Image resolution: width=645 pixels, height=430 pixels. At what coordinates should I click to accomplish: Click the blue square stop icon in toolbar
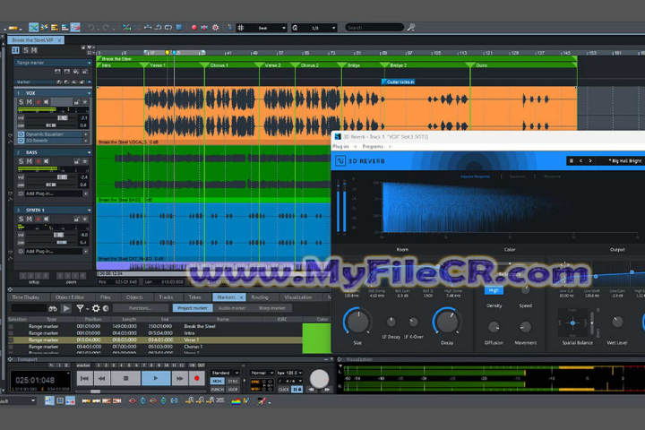(179, 28)
